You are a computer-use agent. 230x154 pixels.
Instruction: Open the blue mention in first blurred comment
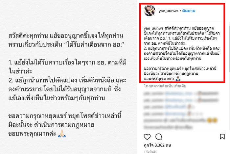(x=179, y=93)
